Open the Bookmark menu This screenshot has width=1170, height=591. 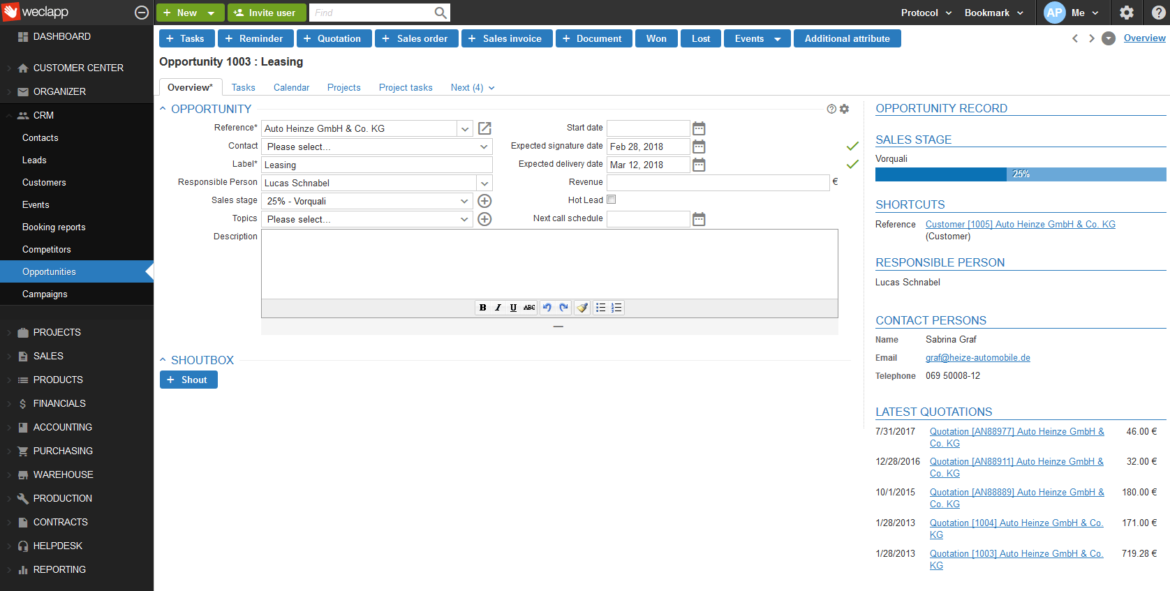pyautogui.click(x=994, y=13)
